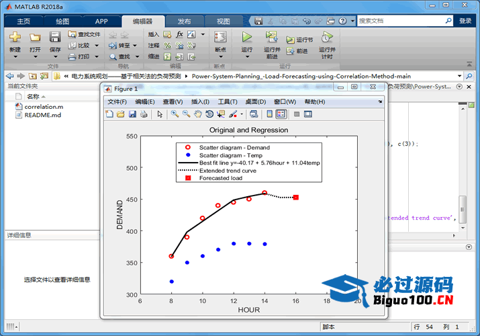This screenshot has width=480, height=336.
Task: Toggle the Insert Legend button
Action: coord(281,114)
